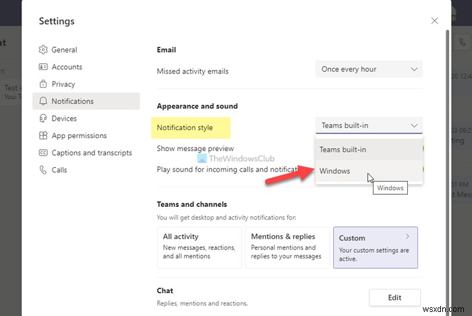The height and width of the screenshot is (316, 472).
Task: Click the Teams and channels heading
Action: click(x=191, y=204)
